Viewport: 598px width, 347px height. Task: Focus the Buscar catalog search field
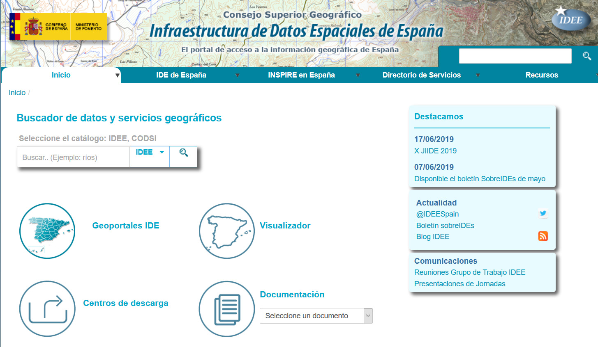74,157
